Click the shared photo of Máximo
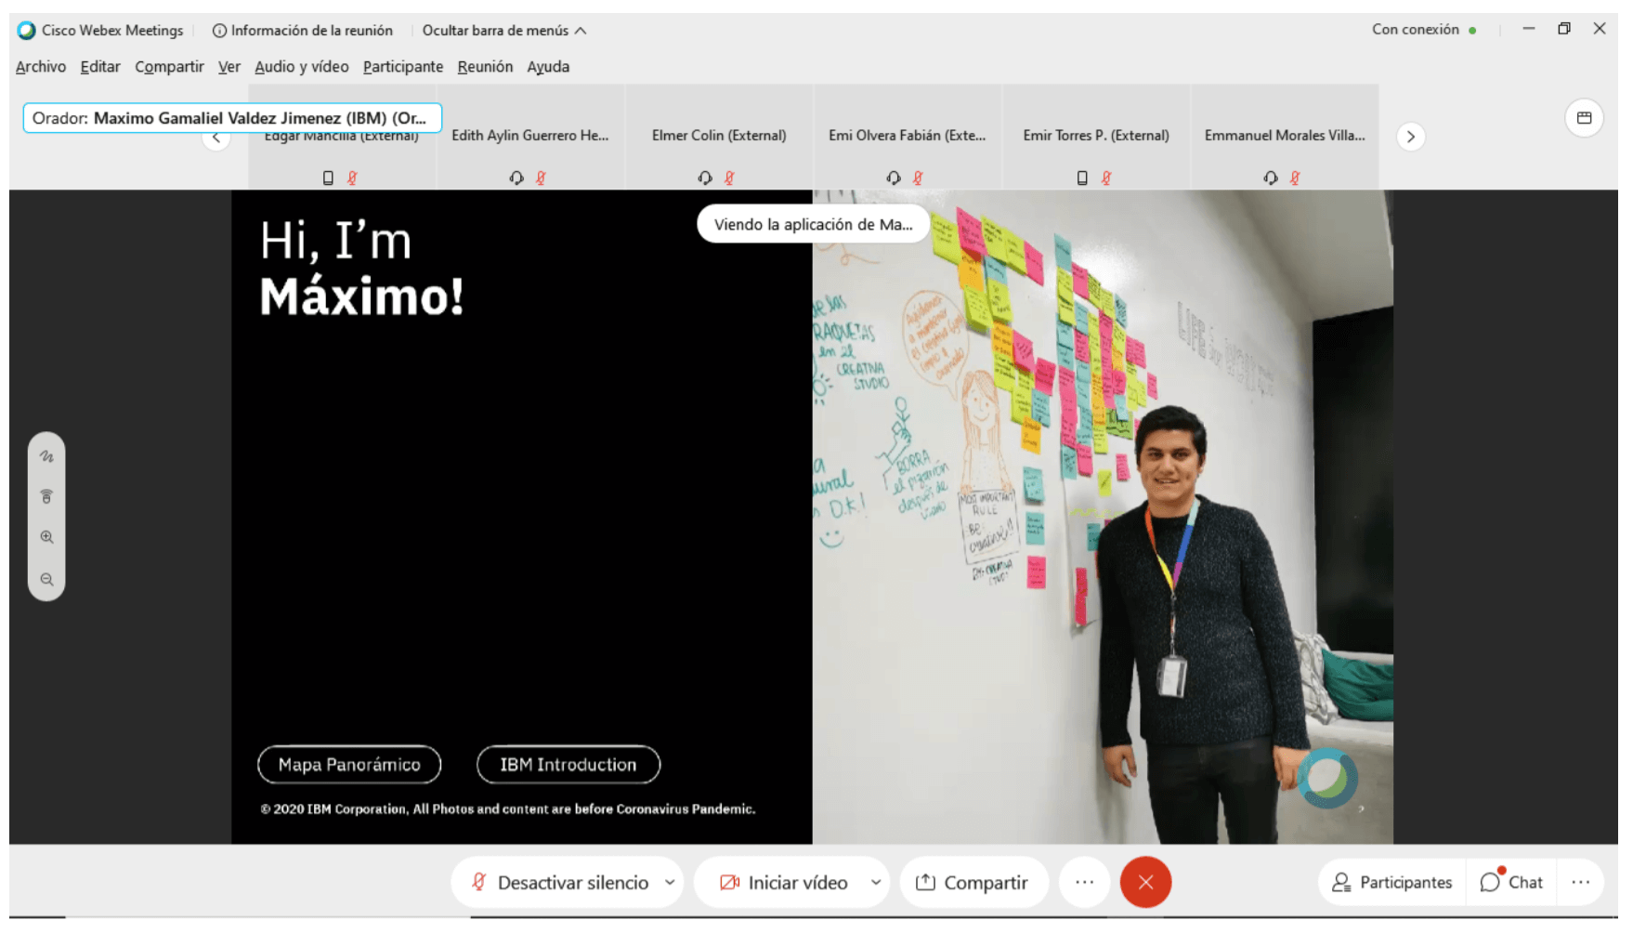Viewport: 1633px width, 933px height. (1103, 518)
